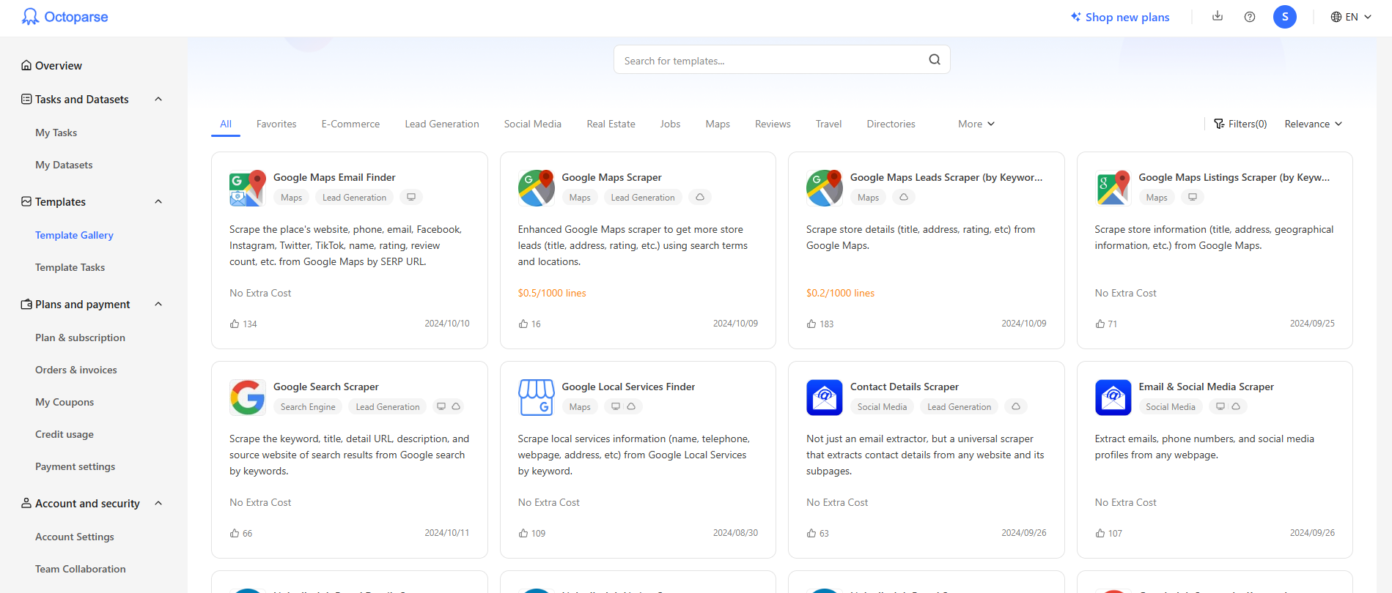
Task: Collapse Plans and payment section
Action: click(x=158, y=304)
